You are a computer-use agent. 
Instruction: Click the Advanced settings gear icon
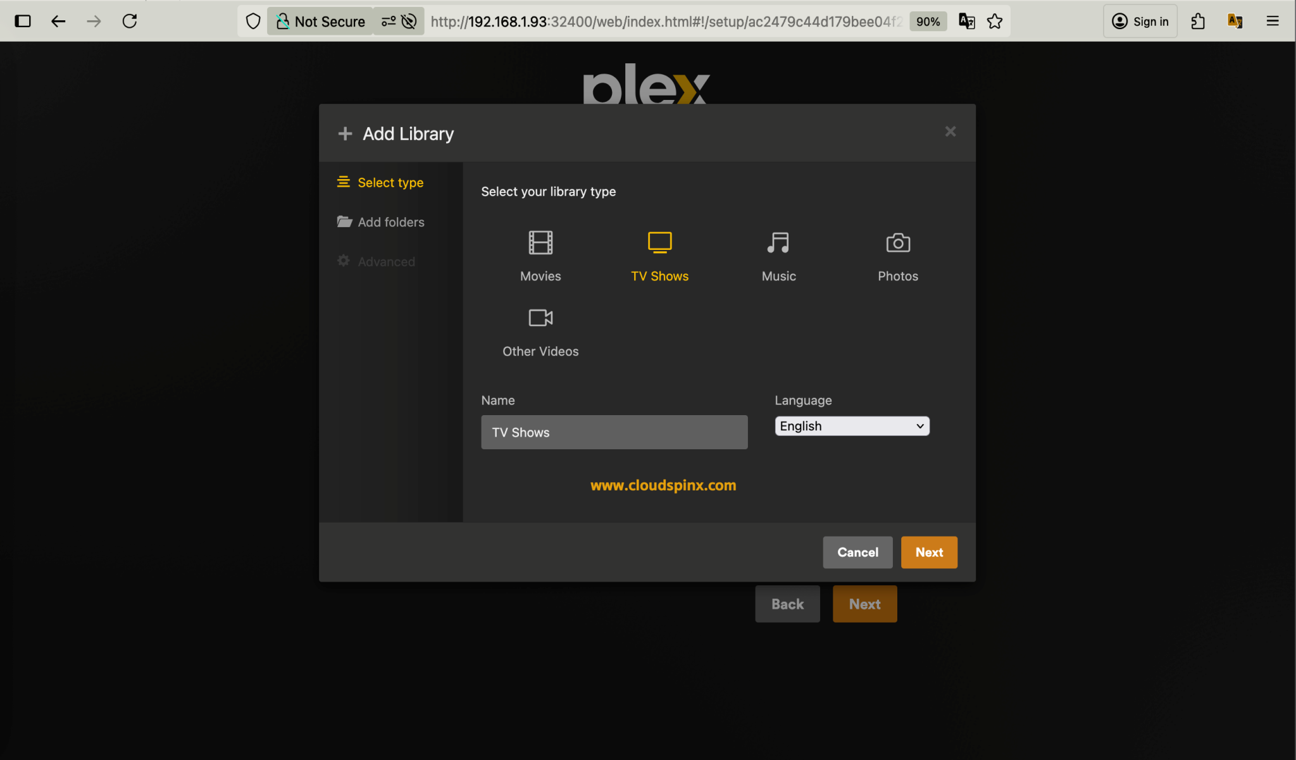(343, 261)
